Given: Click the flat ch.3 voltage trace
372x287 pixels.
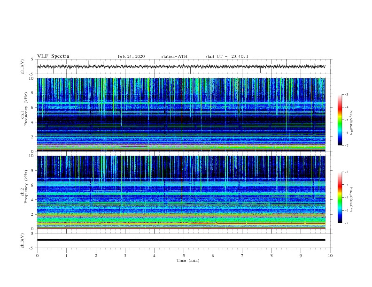Looking at the screenshot, I should [x=181, y=240].
